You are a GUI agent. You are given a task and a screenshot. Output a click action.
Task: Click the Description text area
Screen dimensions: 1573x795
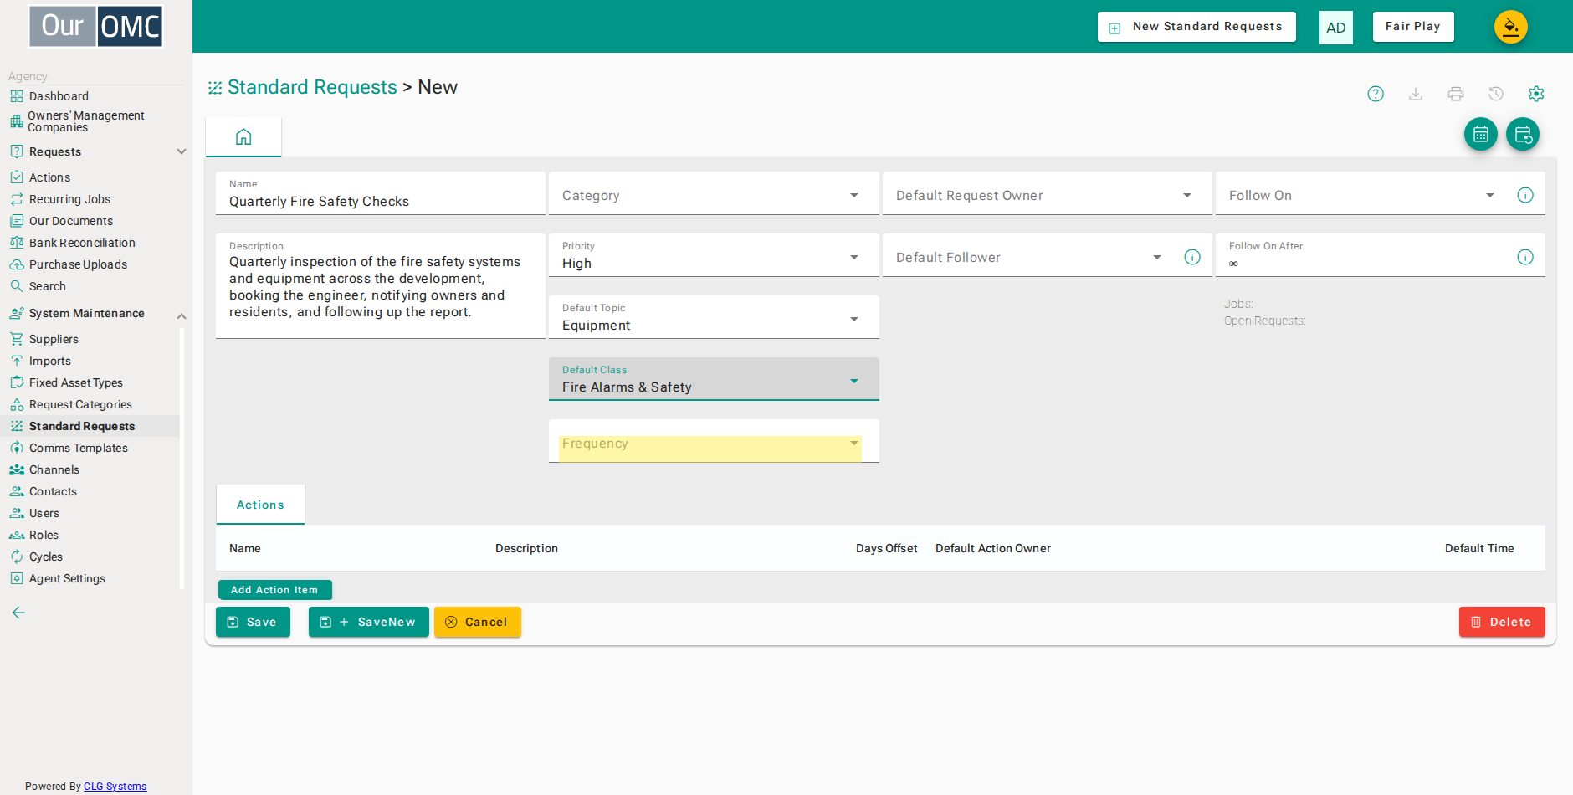(380, 286)
